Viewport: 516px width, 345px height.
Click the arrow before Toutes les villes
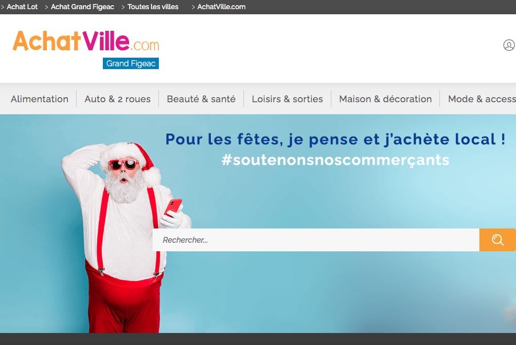(x=123, y=7)
